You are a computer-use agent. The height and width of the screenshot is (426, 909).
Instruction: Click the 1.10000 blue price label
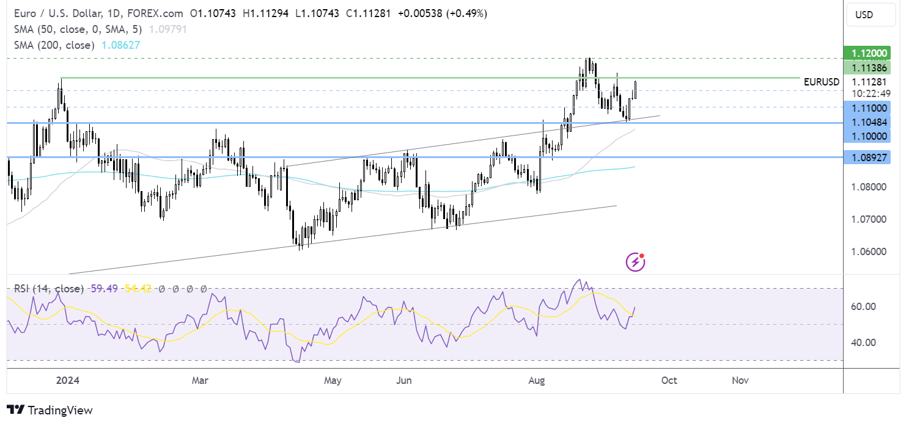point(867,135)
